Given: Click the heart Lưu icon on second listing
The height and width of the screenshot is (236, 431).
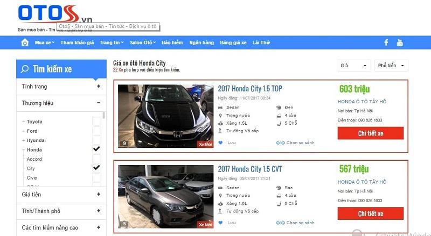Looking at the screenshot, I should (x=220, y=223).
